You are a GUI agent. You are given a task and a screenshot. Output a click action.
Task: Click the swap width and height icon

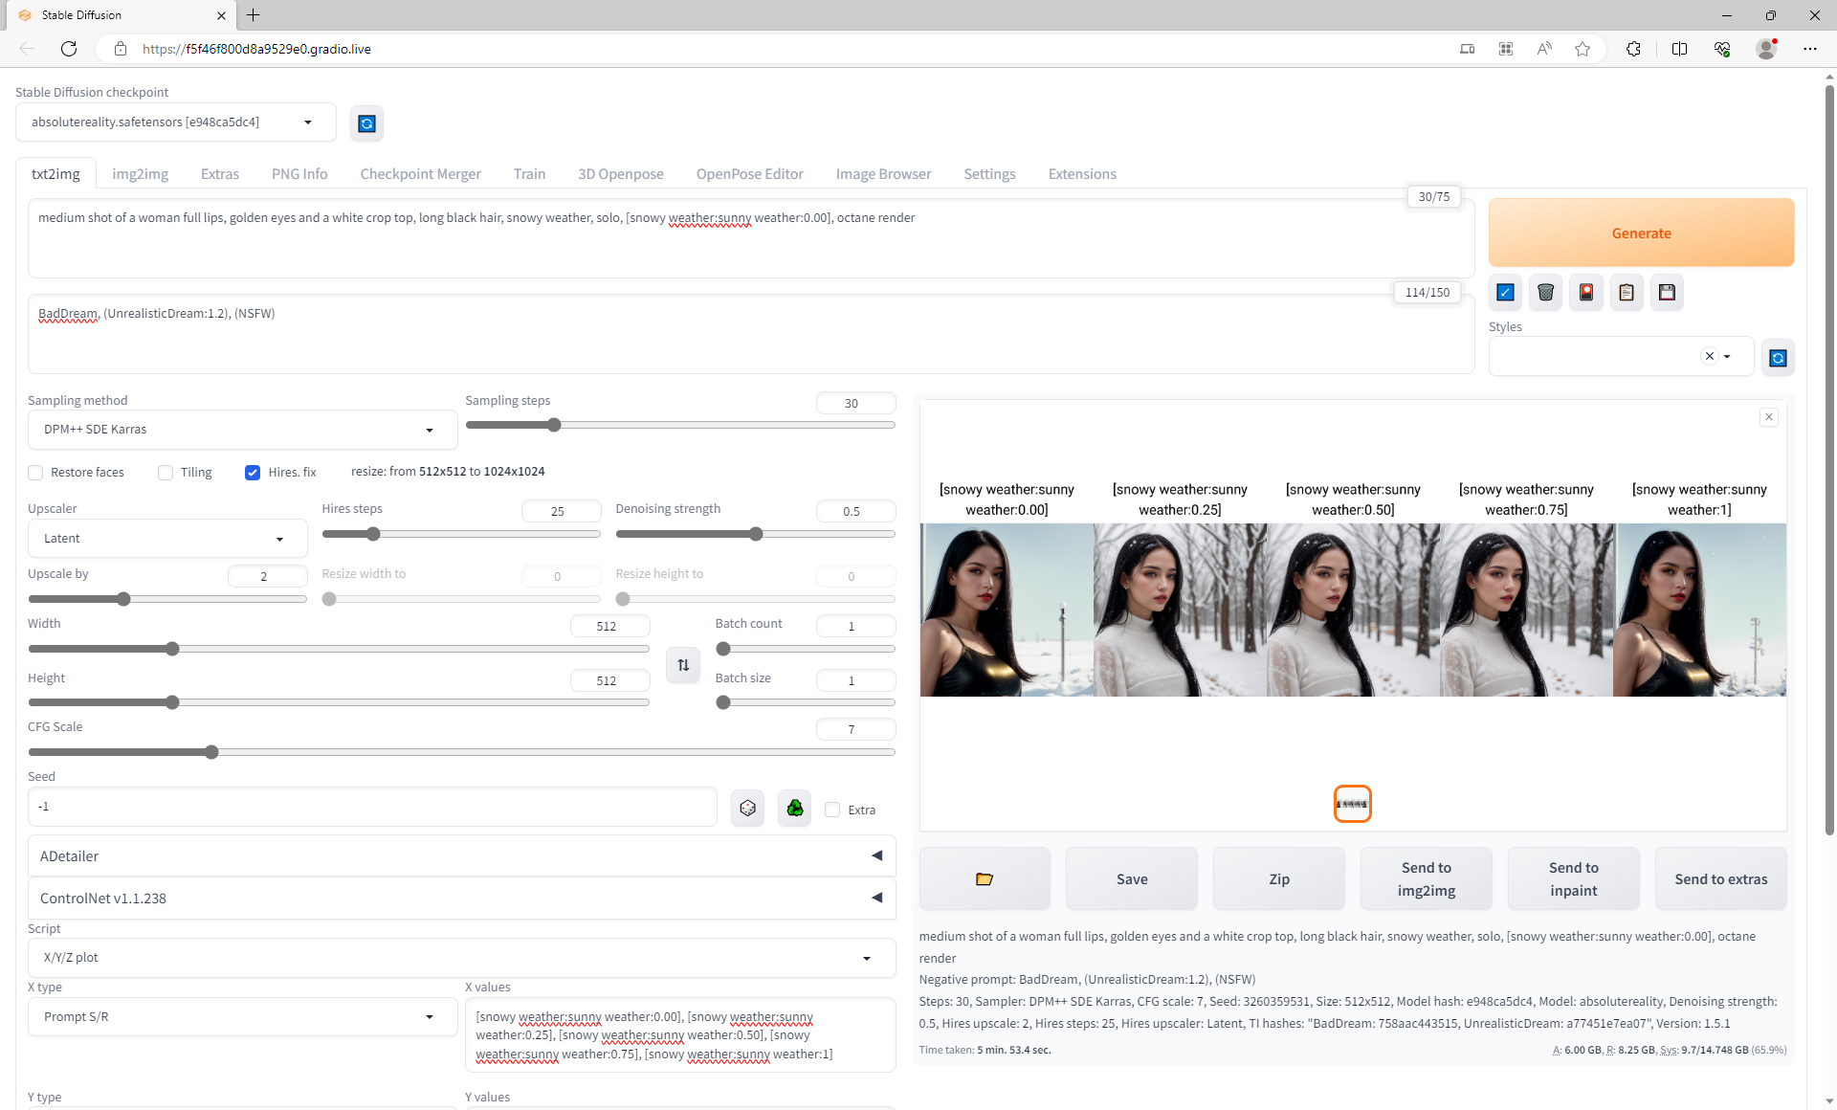click(683, 665)
